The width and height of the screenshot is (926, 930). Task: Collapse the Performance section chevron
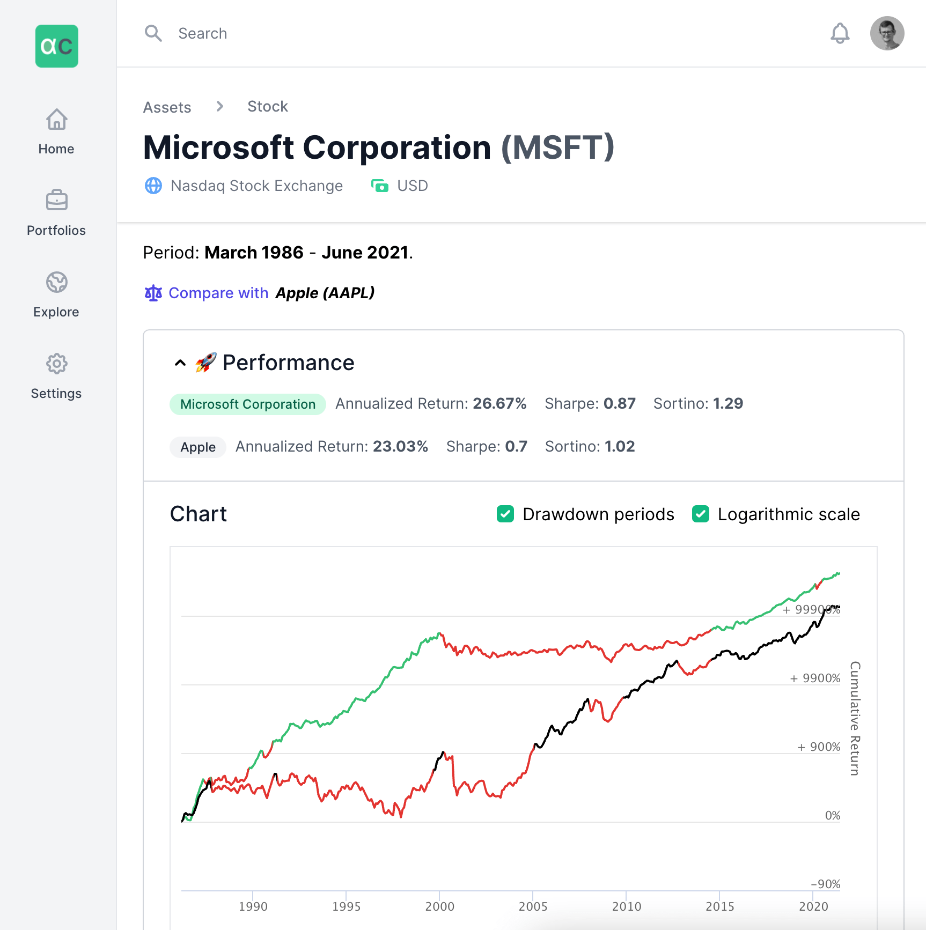tap(180, 363)
